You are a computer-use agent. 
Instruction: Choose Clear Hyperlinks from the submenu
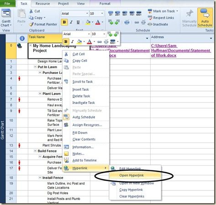(132, 196)
